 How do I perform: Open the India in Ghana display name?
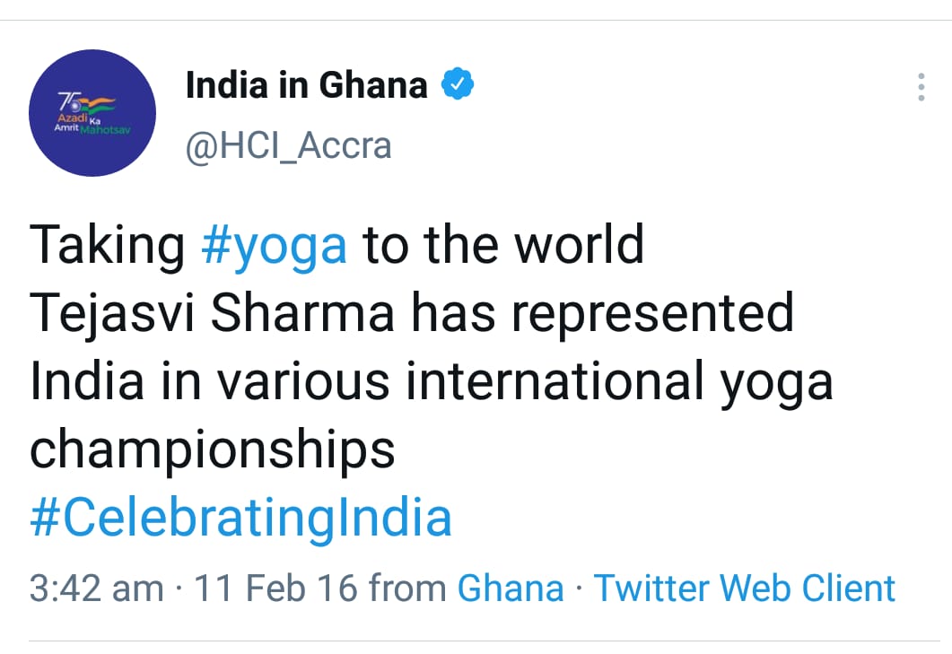click(x=307, y=84)
